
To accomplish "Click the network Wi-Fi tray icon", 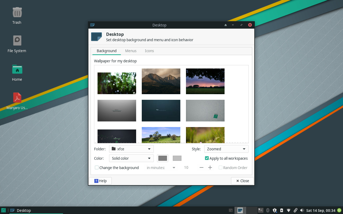I will point(289,210).
